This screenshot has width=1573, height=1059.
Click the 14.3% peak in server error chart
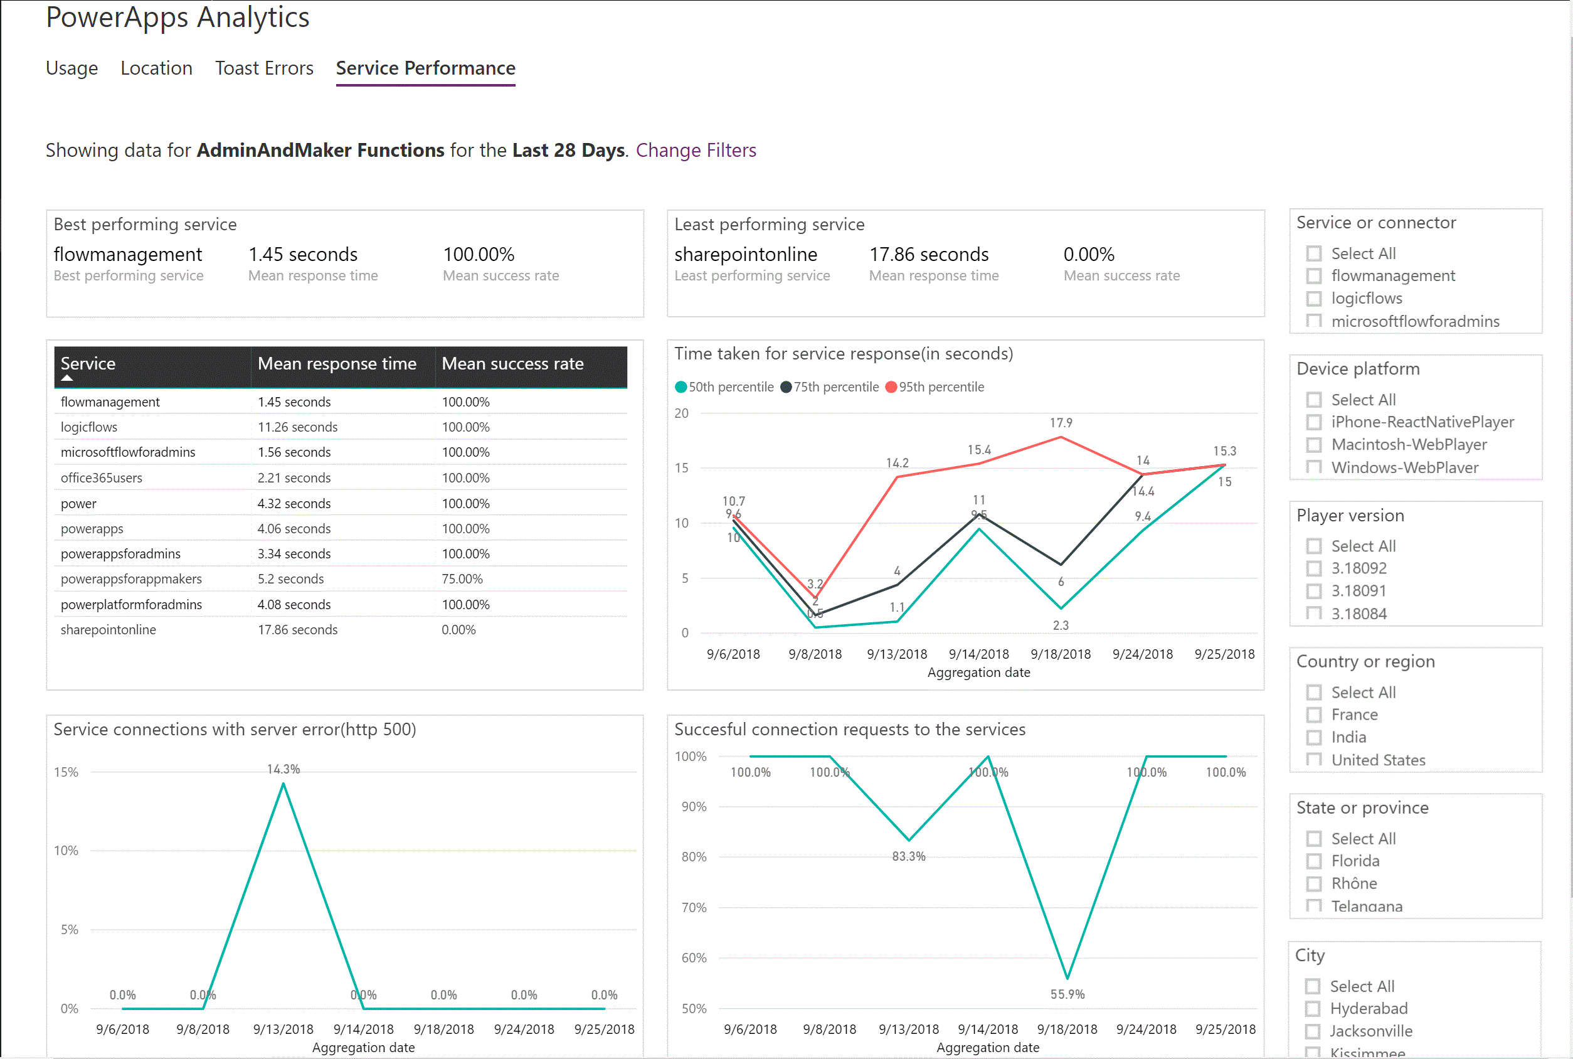(x=283, y=783)
